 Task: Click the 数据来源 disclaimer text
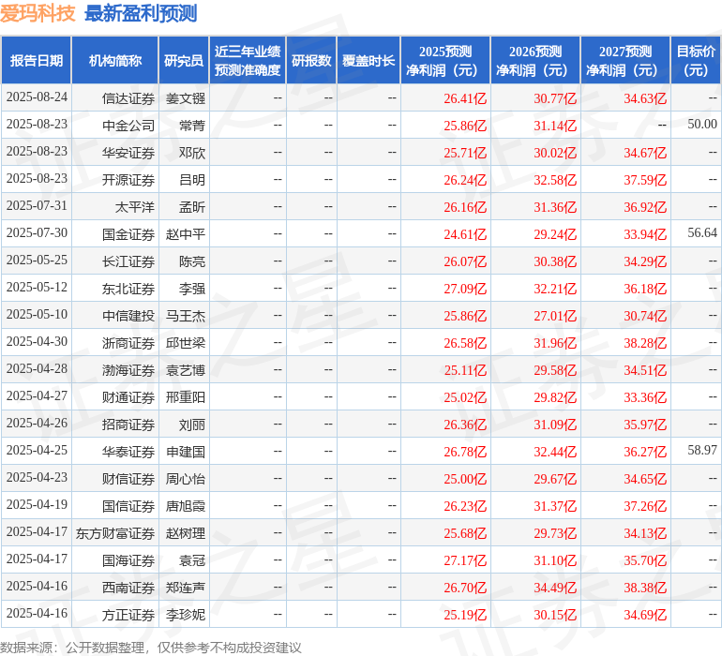point(151,648)
